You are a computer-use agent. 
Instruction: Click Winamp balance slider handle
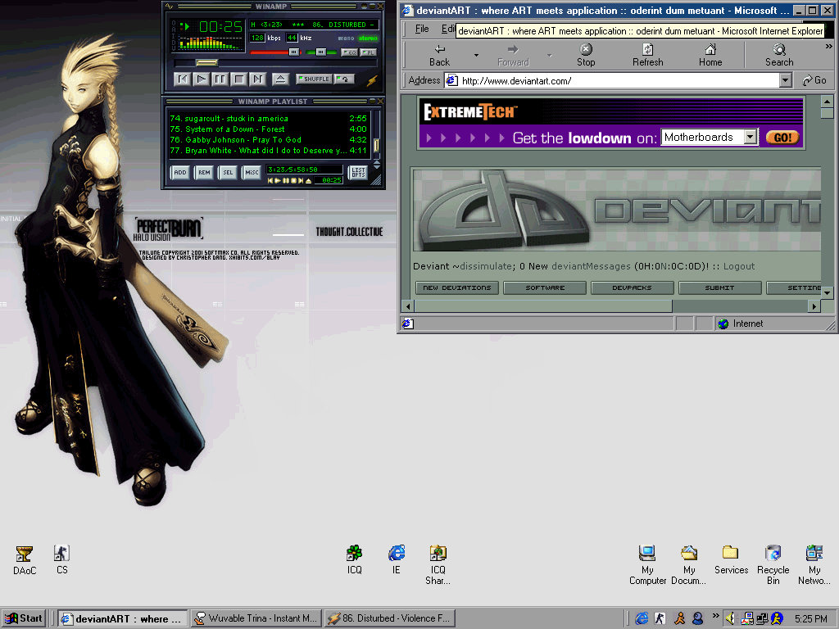(320, 52)
